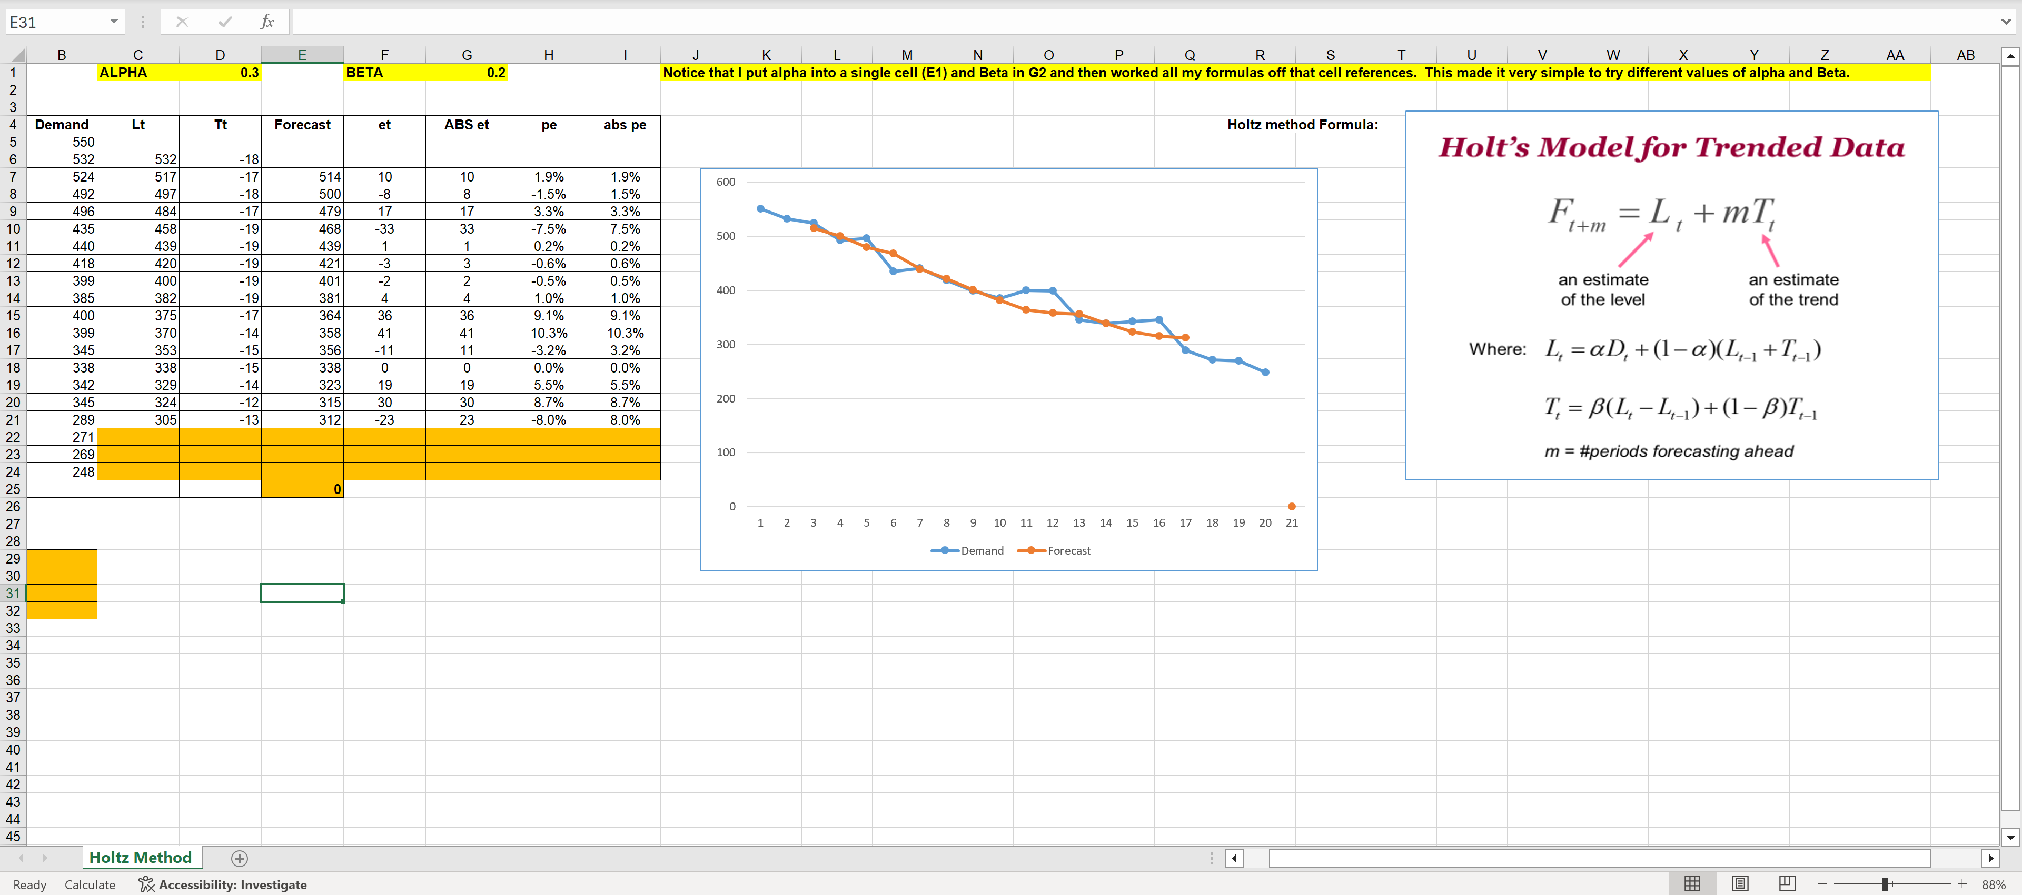Click the Insert Function (fx) icon

267,21
